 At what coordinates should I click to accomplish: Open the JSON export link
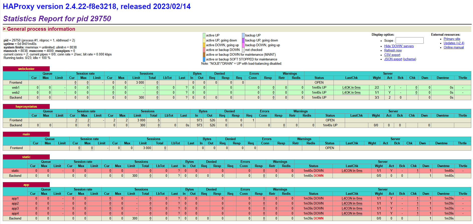click(x=393, y=59)
